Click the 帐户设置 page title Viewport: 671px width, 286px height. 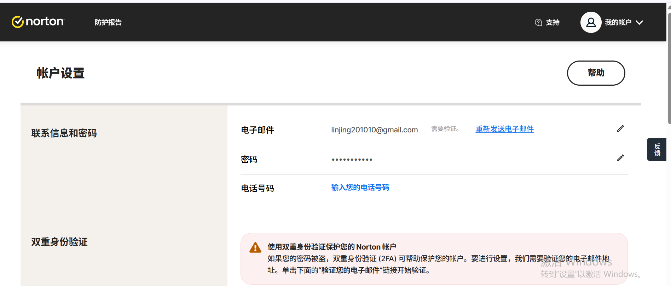[60, 73]
